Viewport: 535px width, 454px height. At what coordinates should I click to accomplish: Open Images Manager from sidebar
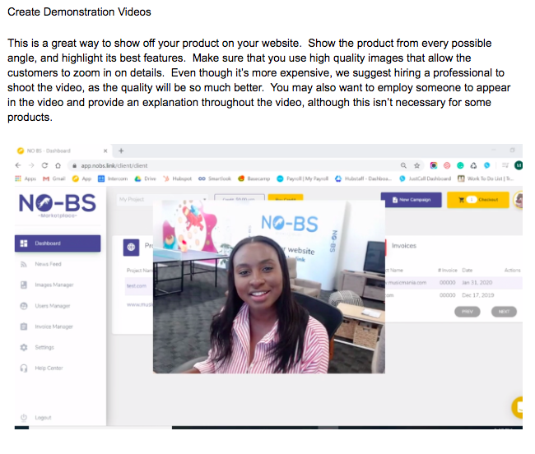[53, 285]
